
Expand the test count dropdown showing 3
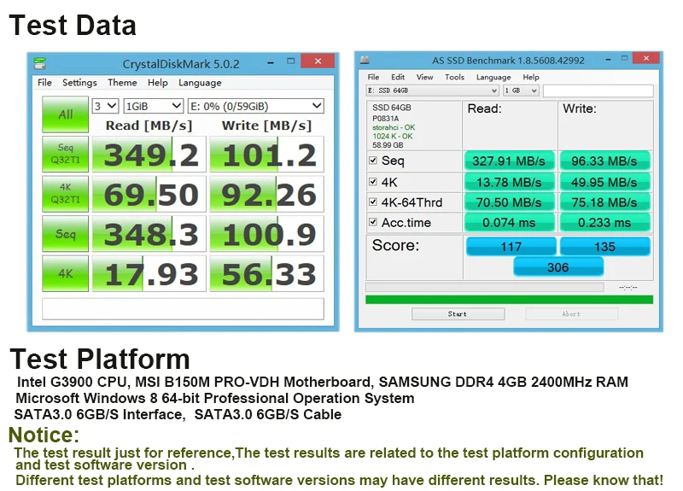(105, 106)
